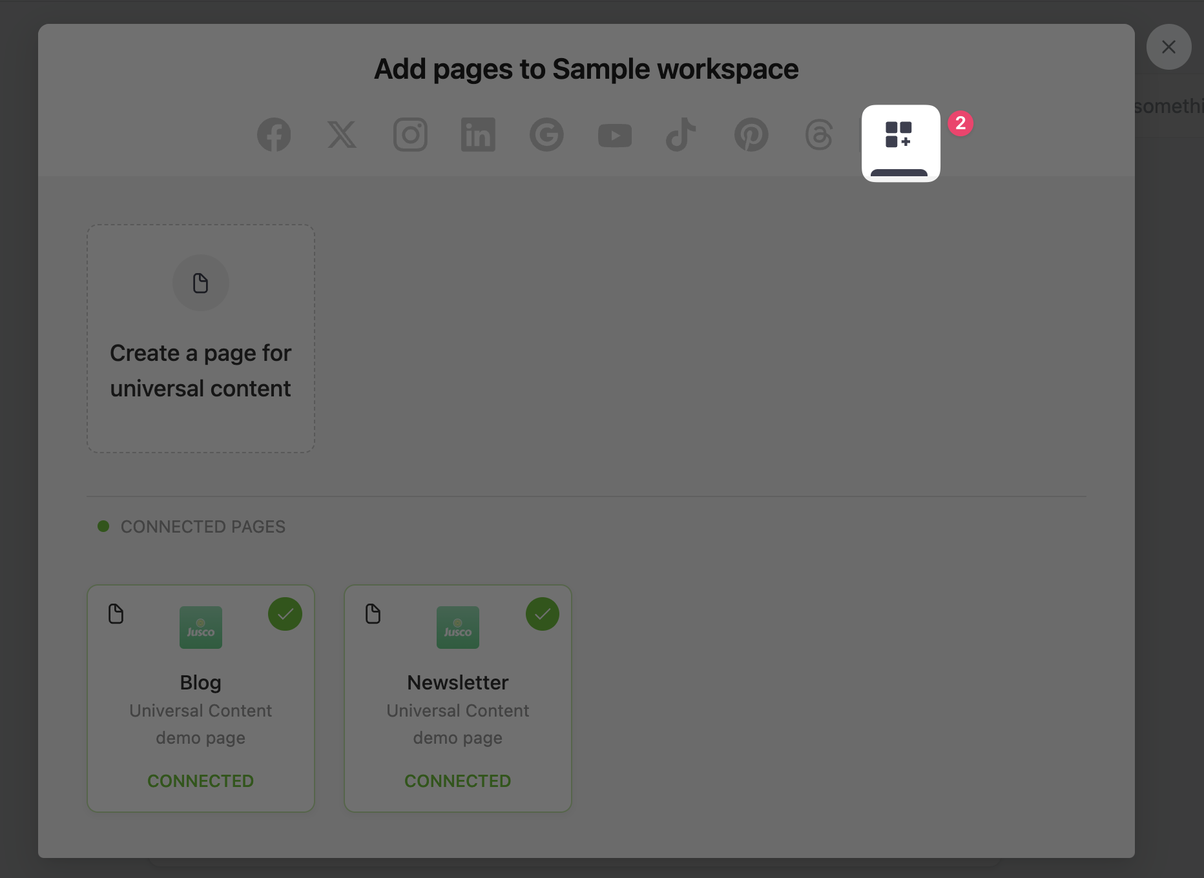Toggle the Newsletter page green checkmark

tap(542, 614)
